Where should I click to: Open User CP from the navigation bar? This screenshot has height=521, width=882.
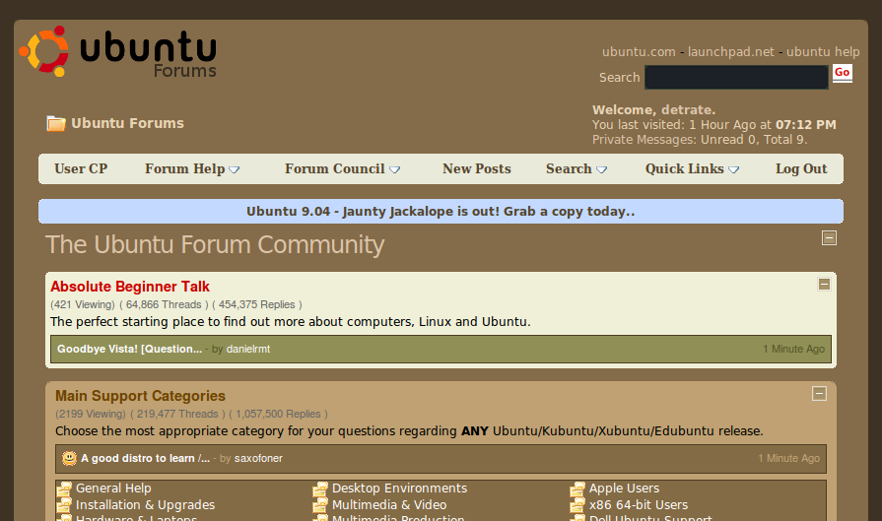pos(81,168)
